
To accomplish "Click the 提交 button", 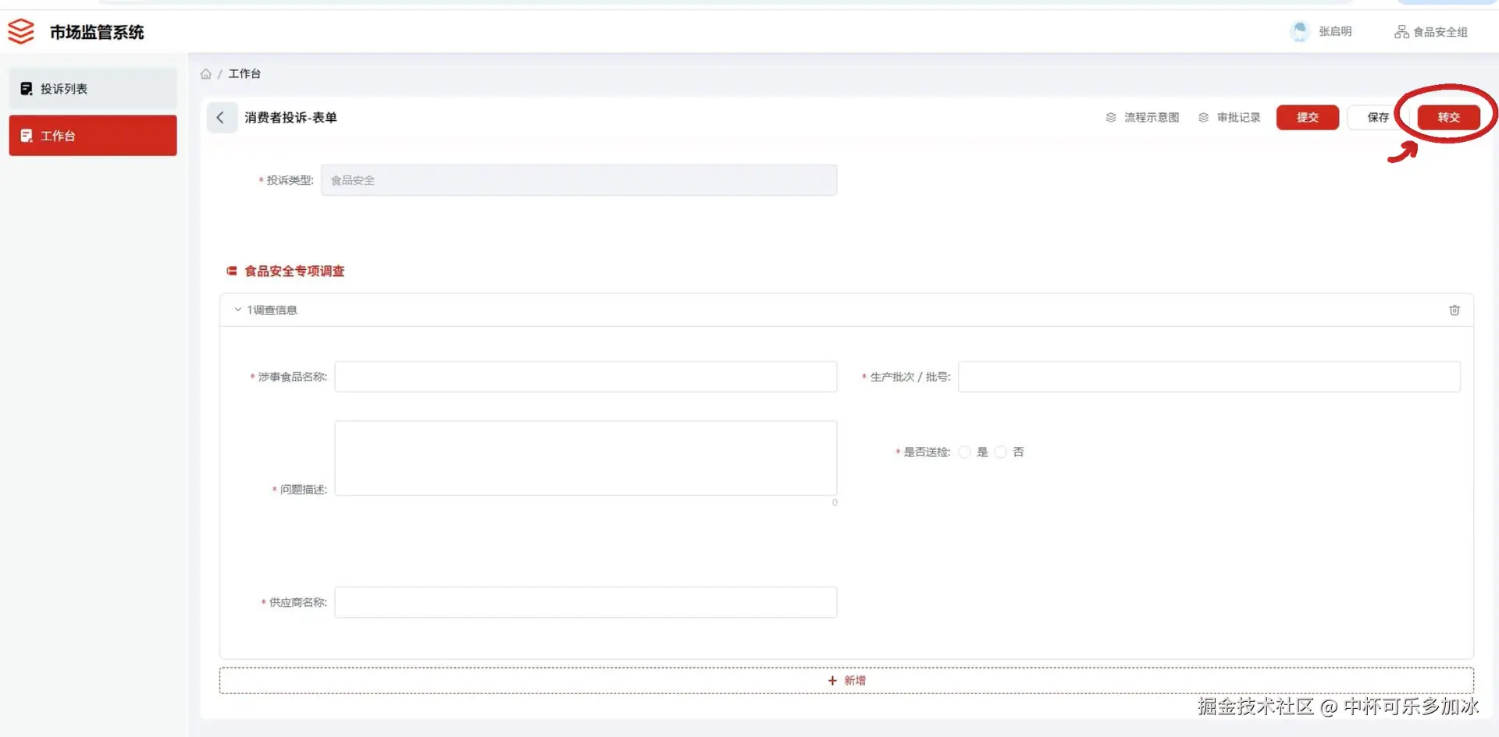I will (1308, 118).
